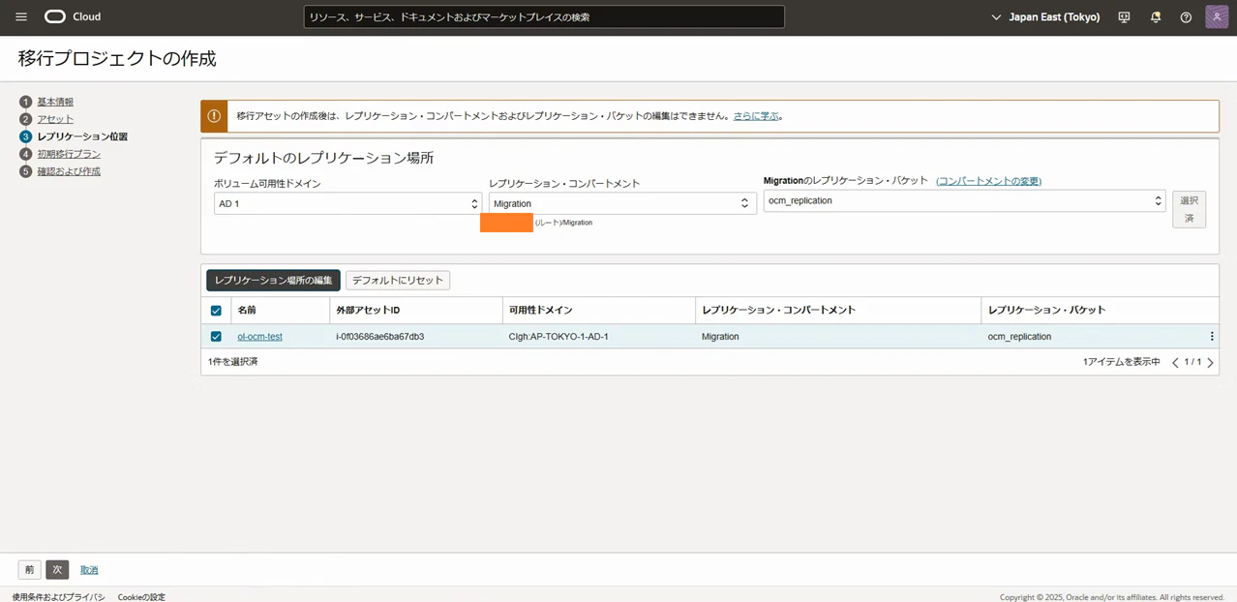
Task: Open the ol-ocm-test asset link
Action: (x=259, y=337)
